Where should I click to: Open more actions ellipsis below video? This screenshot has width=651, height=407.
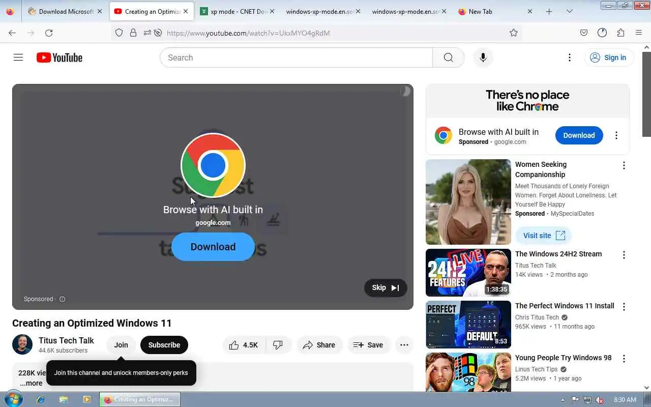[404, 345]
